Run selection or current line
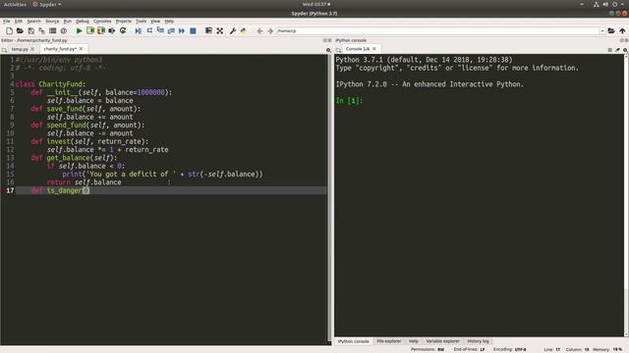 coord(112,30)
